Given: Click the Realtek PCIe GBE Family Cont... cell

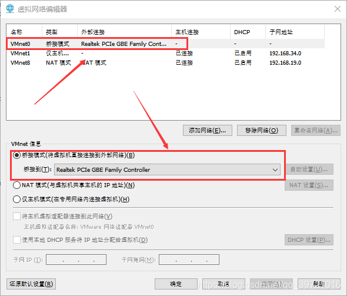Looking at the screenshot, I should point(124,44).
